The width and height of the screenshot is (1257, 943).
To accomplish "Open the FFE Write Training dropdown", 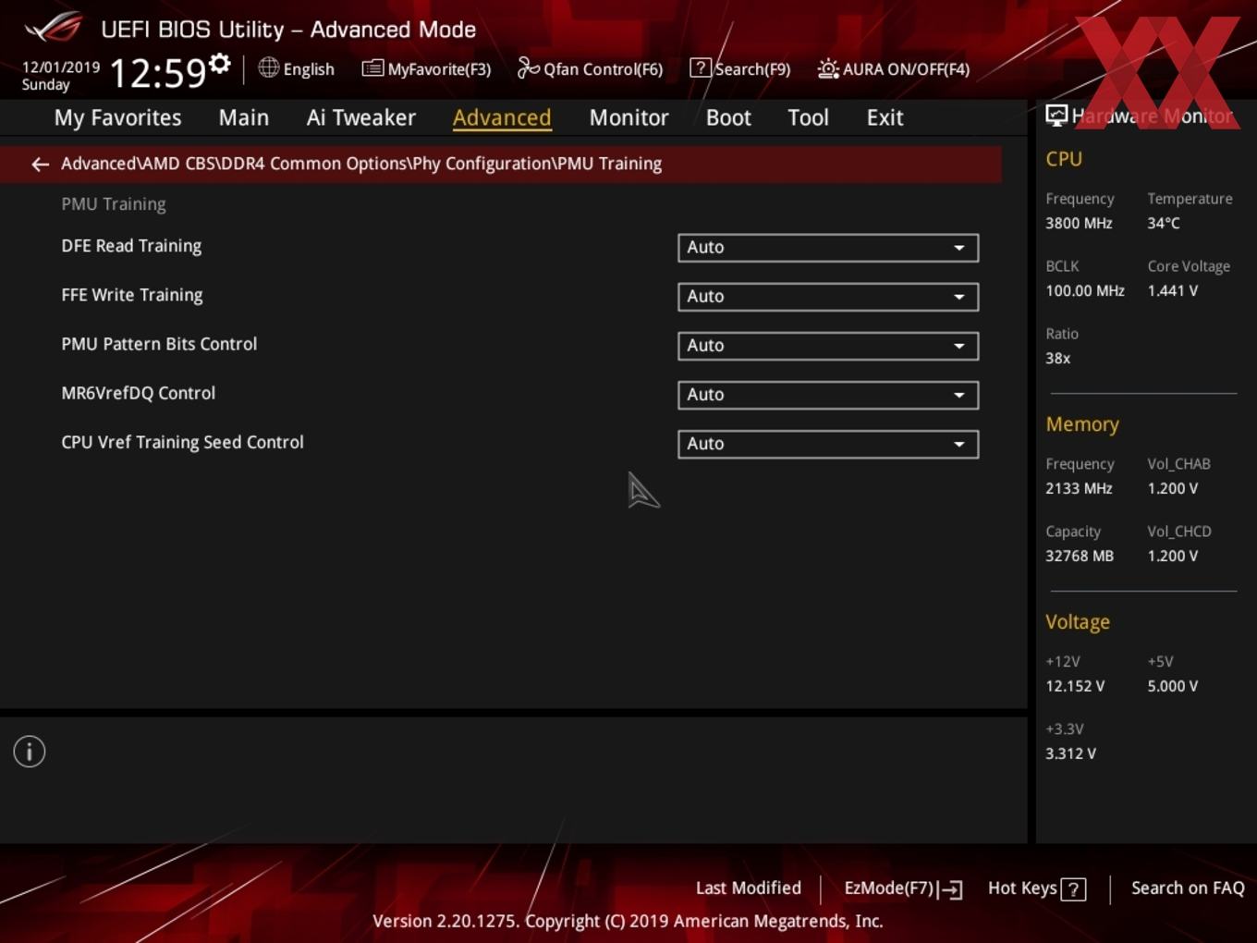I will [x=828, y=297].
